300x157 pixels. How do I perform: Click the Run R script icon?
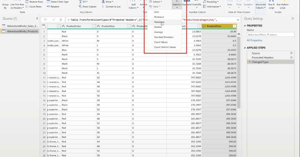(271, 5)
